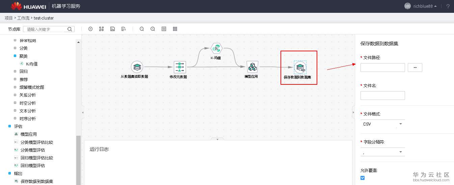Collapse the 评估 category
454x185 pixels.
[x=10, y=126]
